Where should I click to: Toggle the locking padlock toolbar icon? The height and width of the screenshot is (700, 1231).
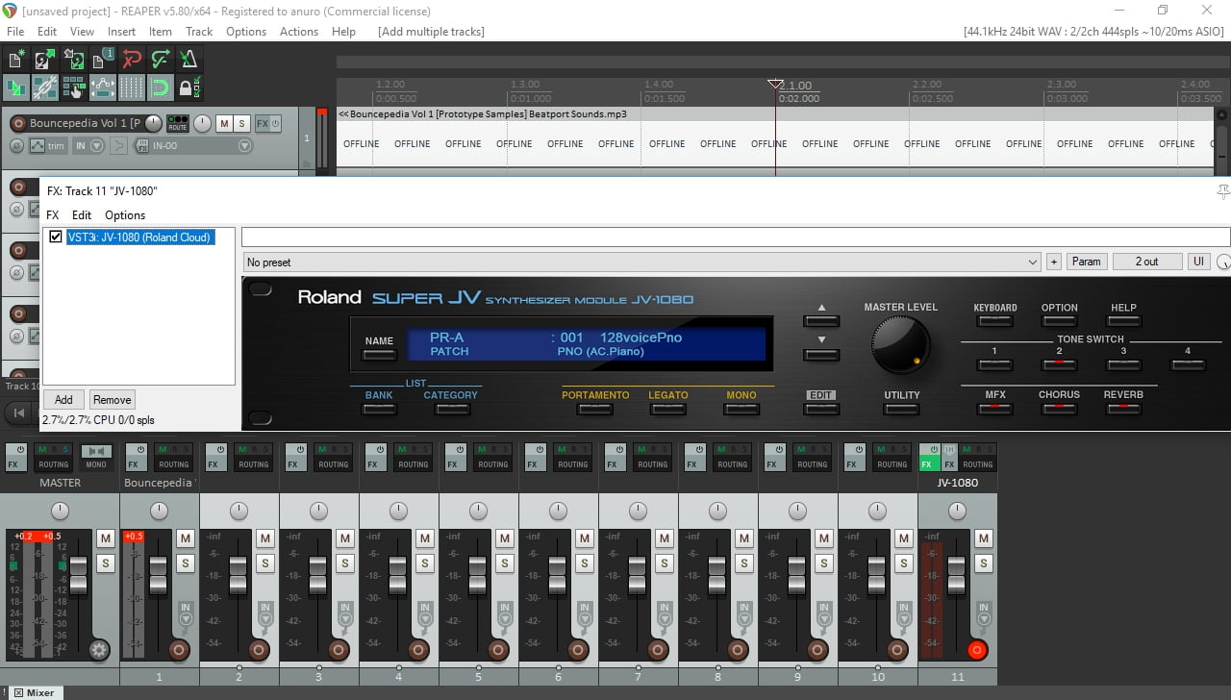pyautogui.click(x=189, y=87)
